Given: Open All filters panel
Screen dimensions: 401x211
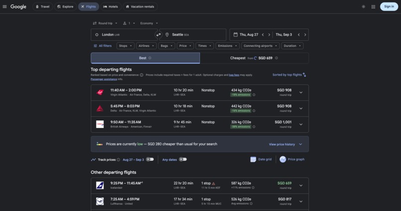Looking at the screenshot, I should pos(102,46).
